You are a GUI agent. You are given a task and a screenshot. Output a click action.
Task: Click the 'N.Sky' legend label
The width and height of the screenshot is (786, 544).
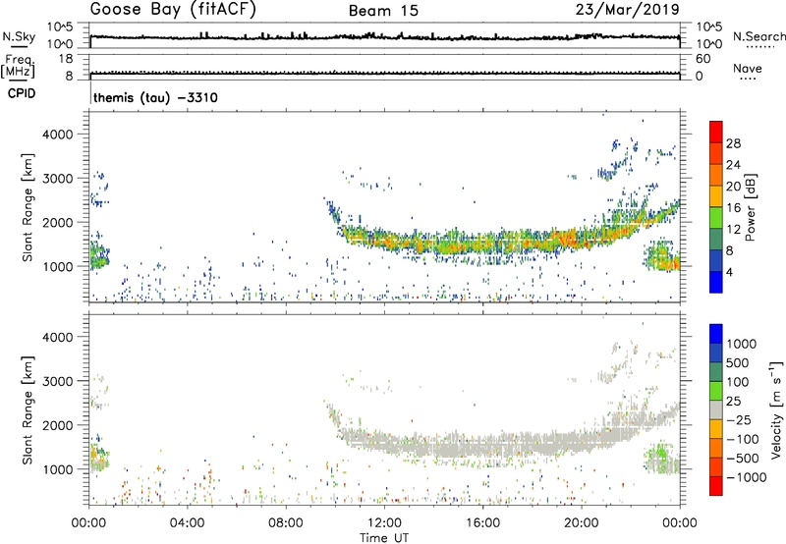click(x=19, y=36)
